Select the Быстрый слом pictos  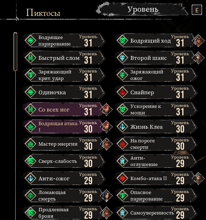point(64,58)
